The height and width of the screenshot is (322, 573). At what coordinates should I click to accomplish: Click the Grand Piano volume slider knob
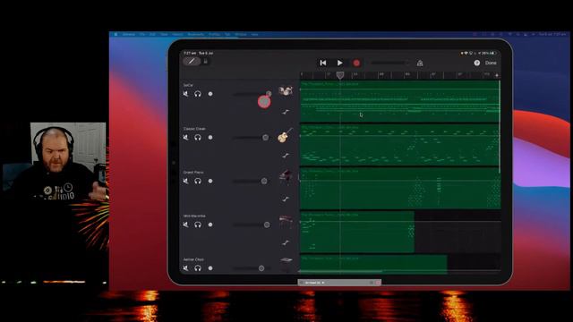[264, 181]
